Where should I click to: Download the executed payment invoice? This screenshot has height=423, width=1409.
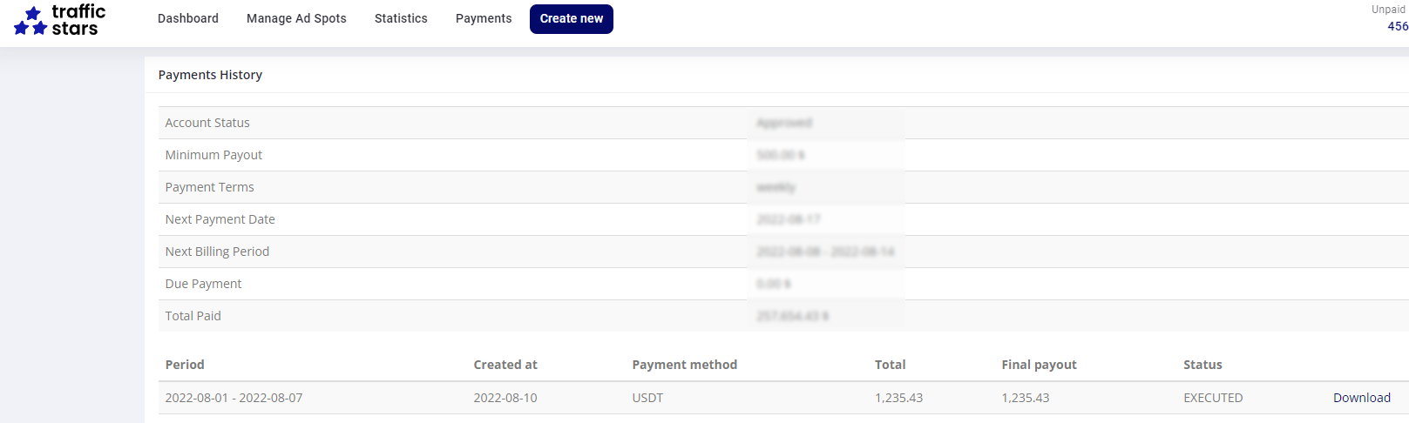tap(1361, 398)
